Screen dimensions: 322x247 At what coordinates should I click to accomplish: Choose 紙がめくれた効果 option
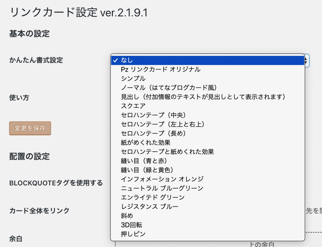click(208, 142)
